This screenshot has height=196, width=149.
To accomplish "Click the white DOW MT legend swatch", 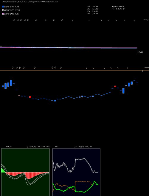I will point(3,10).
